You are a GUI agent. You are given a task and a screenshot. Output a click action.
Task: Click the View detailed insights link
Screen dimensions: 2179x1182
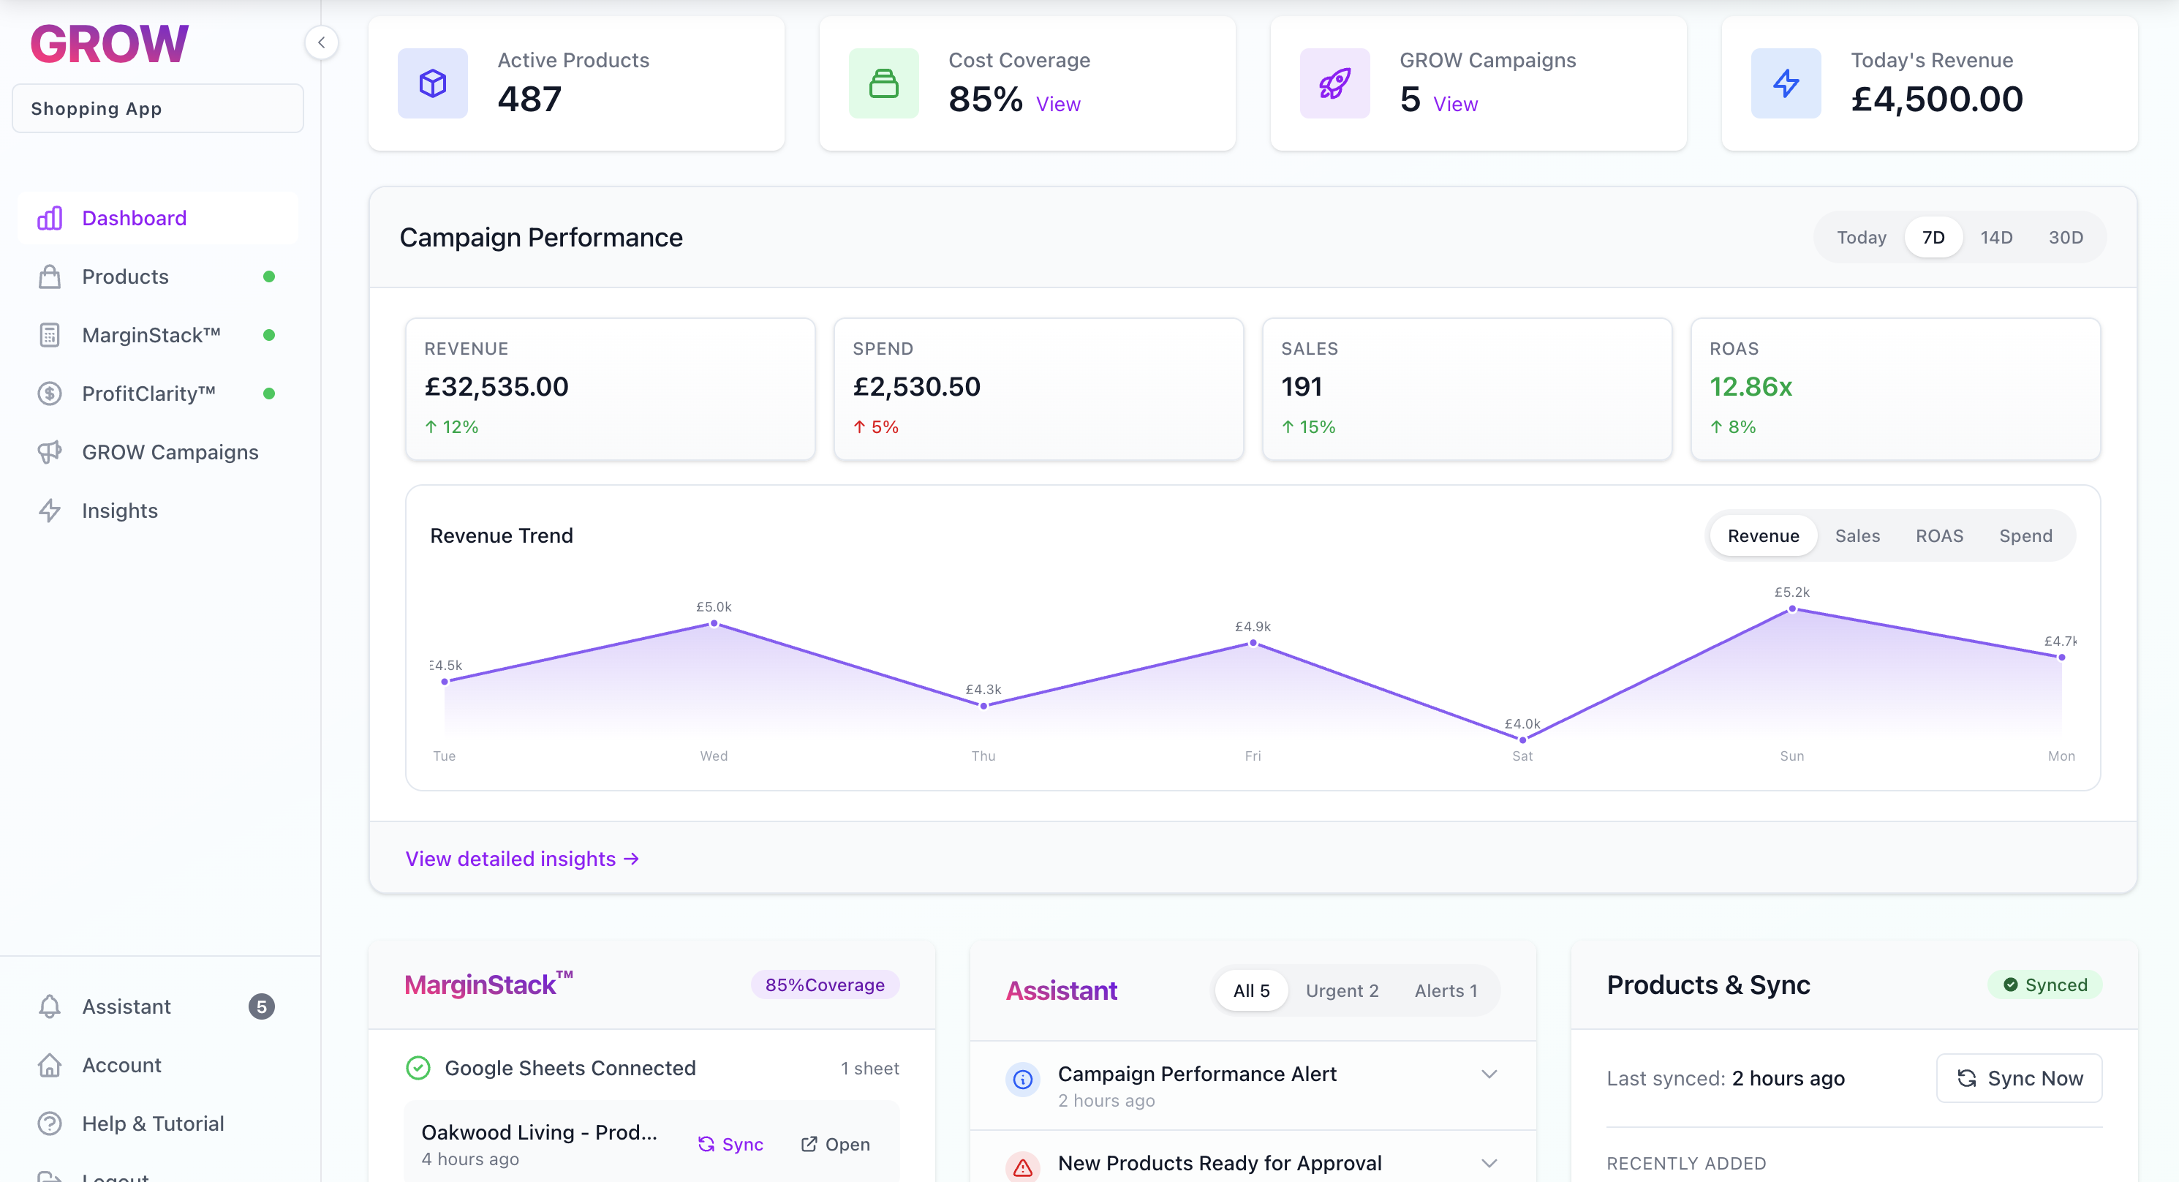[x=521, y=858]
